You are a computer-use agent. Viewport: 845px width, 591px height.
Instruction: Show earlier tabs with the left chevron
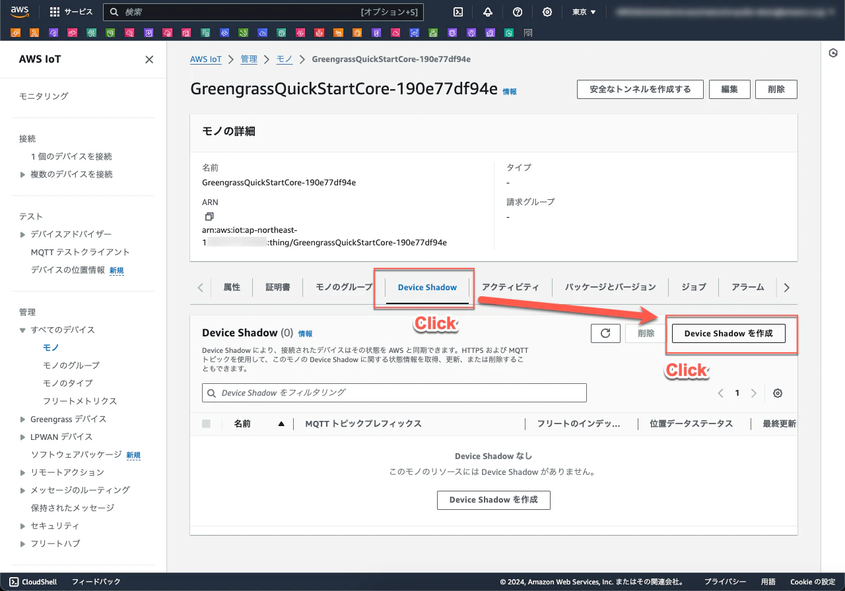click(x=200, y=287)
